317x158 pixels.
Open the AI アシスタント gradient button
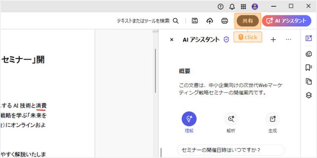click(x=287, y=21)
